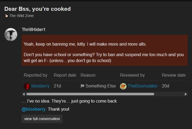Click the Reported by column header

(35, 75)
